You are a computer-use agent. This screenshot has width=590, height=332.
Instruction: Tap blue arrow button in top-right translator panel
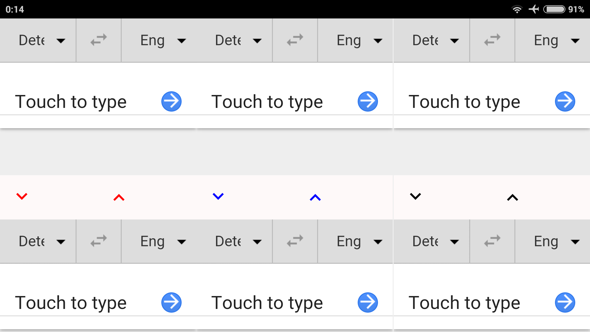click(x=565, y=101)
